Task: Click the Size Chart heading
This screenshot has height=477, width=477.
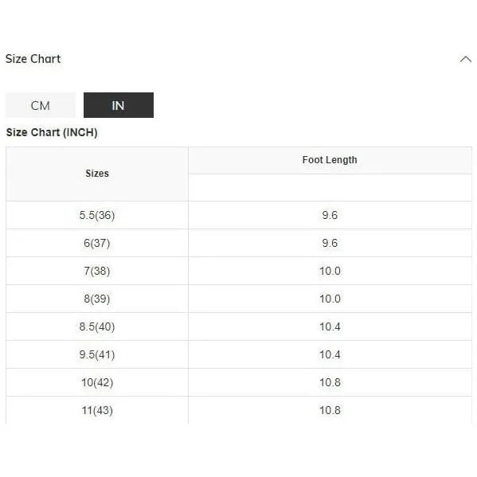Action: tap(33, 59)
